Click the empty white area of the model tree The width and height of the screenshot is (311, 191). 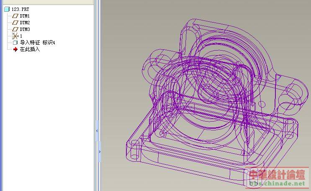(46, 125)
